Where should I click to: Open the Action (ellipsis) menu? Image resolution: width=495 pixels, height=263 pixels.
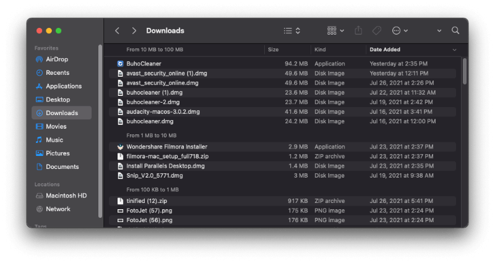pyautogui.click(x=400, y=30)
